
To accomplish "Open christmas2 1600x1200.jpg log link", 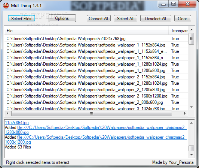I will (96, 139).
